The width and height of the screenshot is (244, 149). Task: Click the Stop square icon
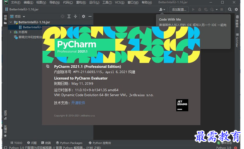(222, 10)
